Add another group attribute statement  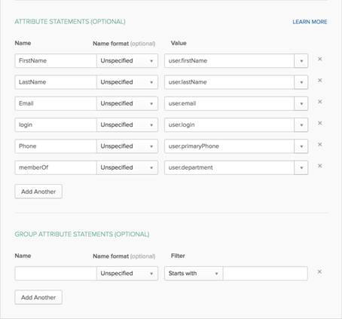tap(38, 297)
